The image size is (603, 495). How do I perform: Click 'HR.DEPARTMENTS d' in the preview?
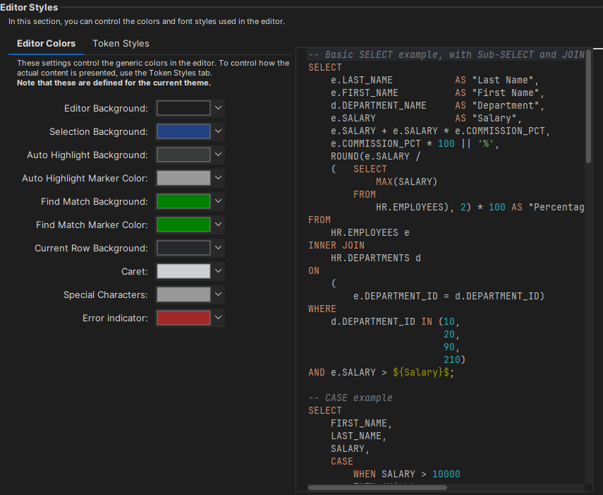(x=376, y=258)
